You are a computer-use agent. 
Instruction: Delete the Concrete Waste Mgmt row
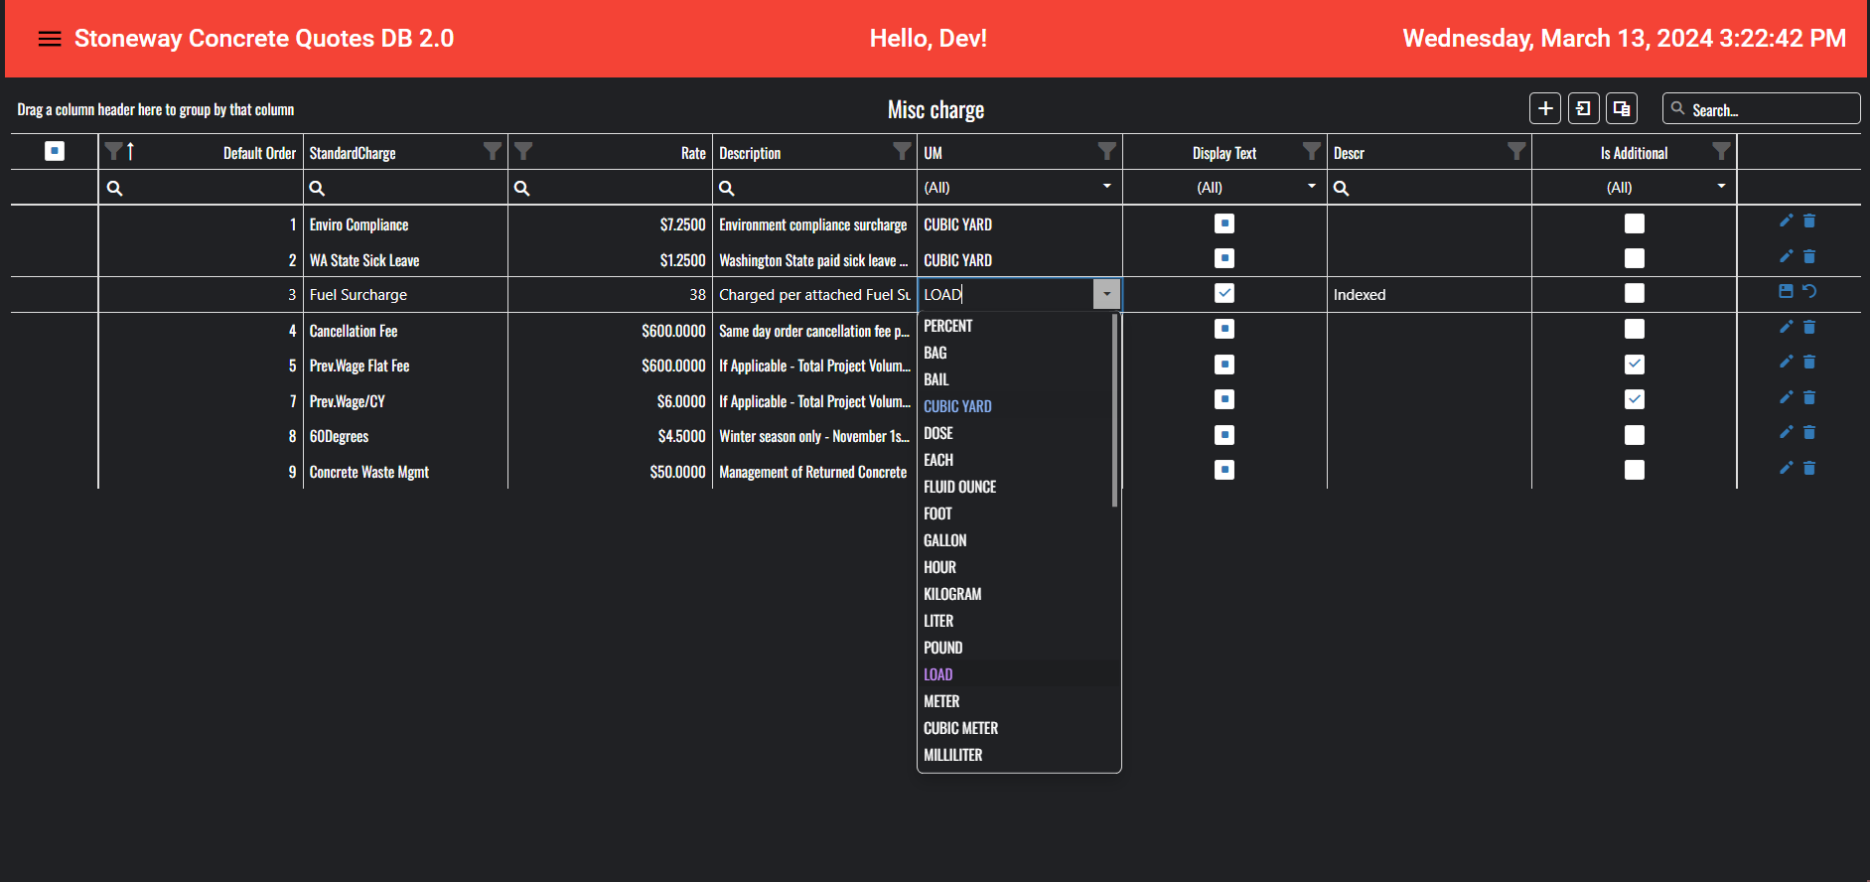click(x=1809, y=468)
